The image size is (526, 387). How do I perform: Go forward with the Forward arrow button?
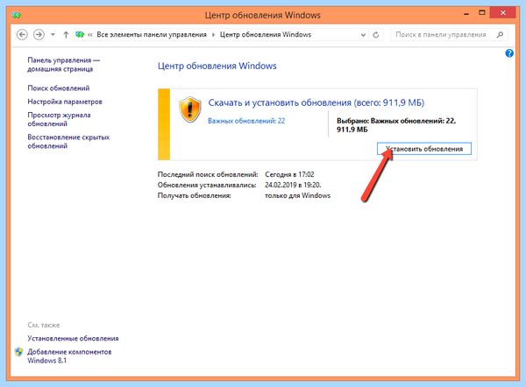tap(39, 34)
